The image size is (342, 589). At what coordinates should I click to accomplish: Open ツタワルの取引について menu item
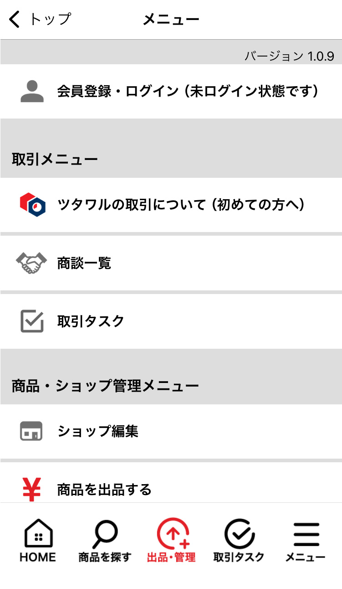(x=181, y=205)
